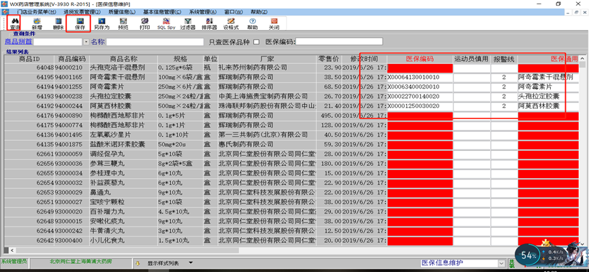Image resolution: width=589 pixels, height=272 pixels.
Task: Select the 盐酸米诺环素胶囊 row name
Action: (x=123, y=144)
